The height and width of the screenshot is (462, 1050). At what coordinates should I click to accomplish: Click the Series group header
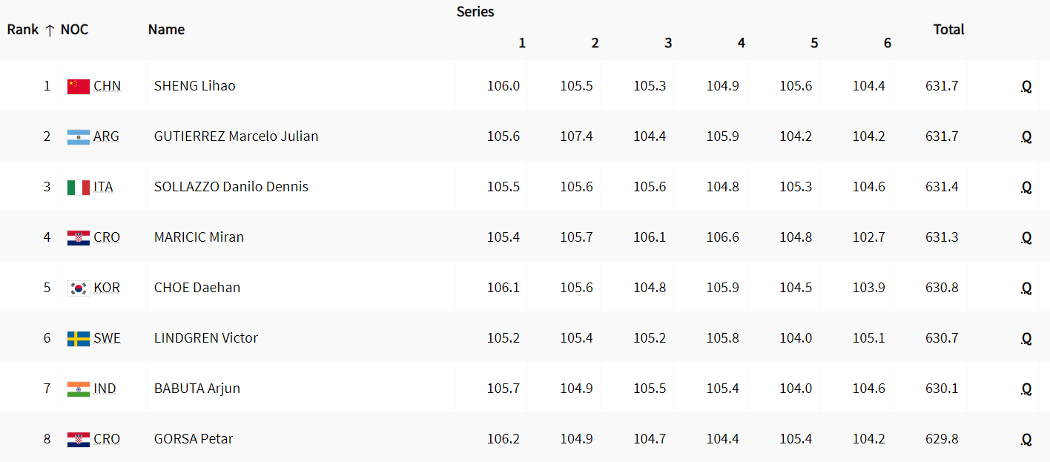475,12
